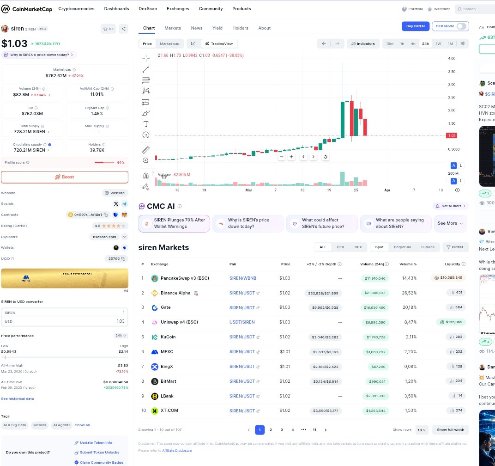
Task: Open chart settings icon next to 1M
Action: pyautogui.click(x=463, y=43)
